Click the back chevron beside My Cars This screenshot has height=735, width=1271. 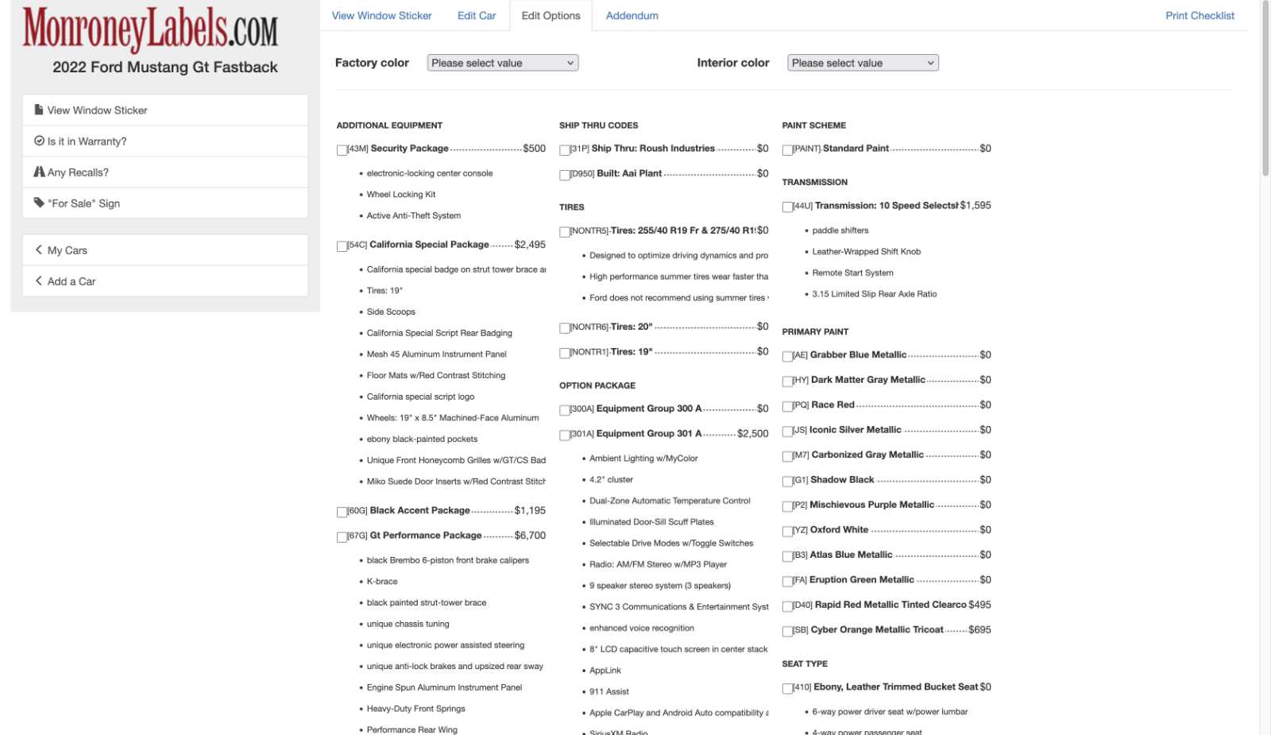coord(39,250)
